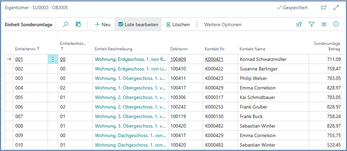Click the list layout view icon

click(324, 24)
